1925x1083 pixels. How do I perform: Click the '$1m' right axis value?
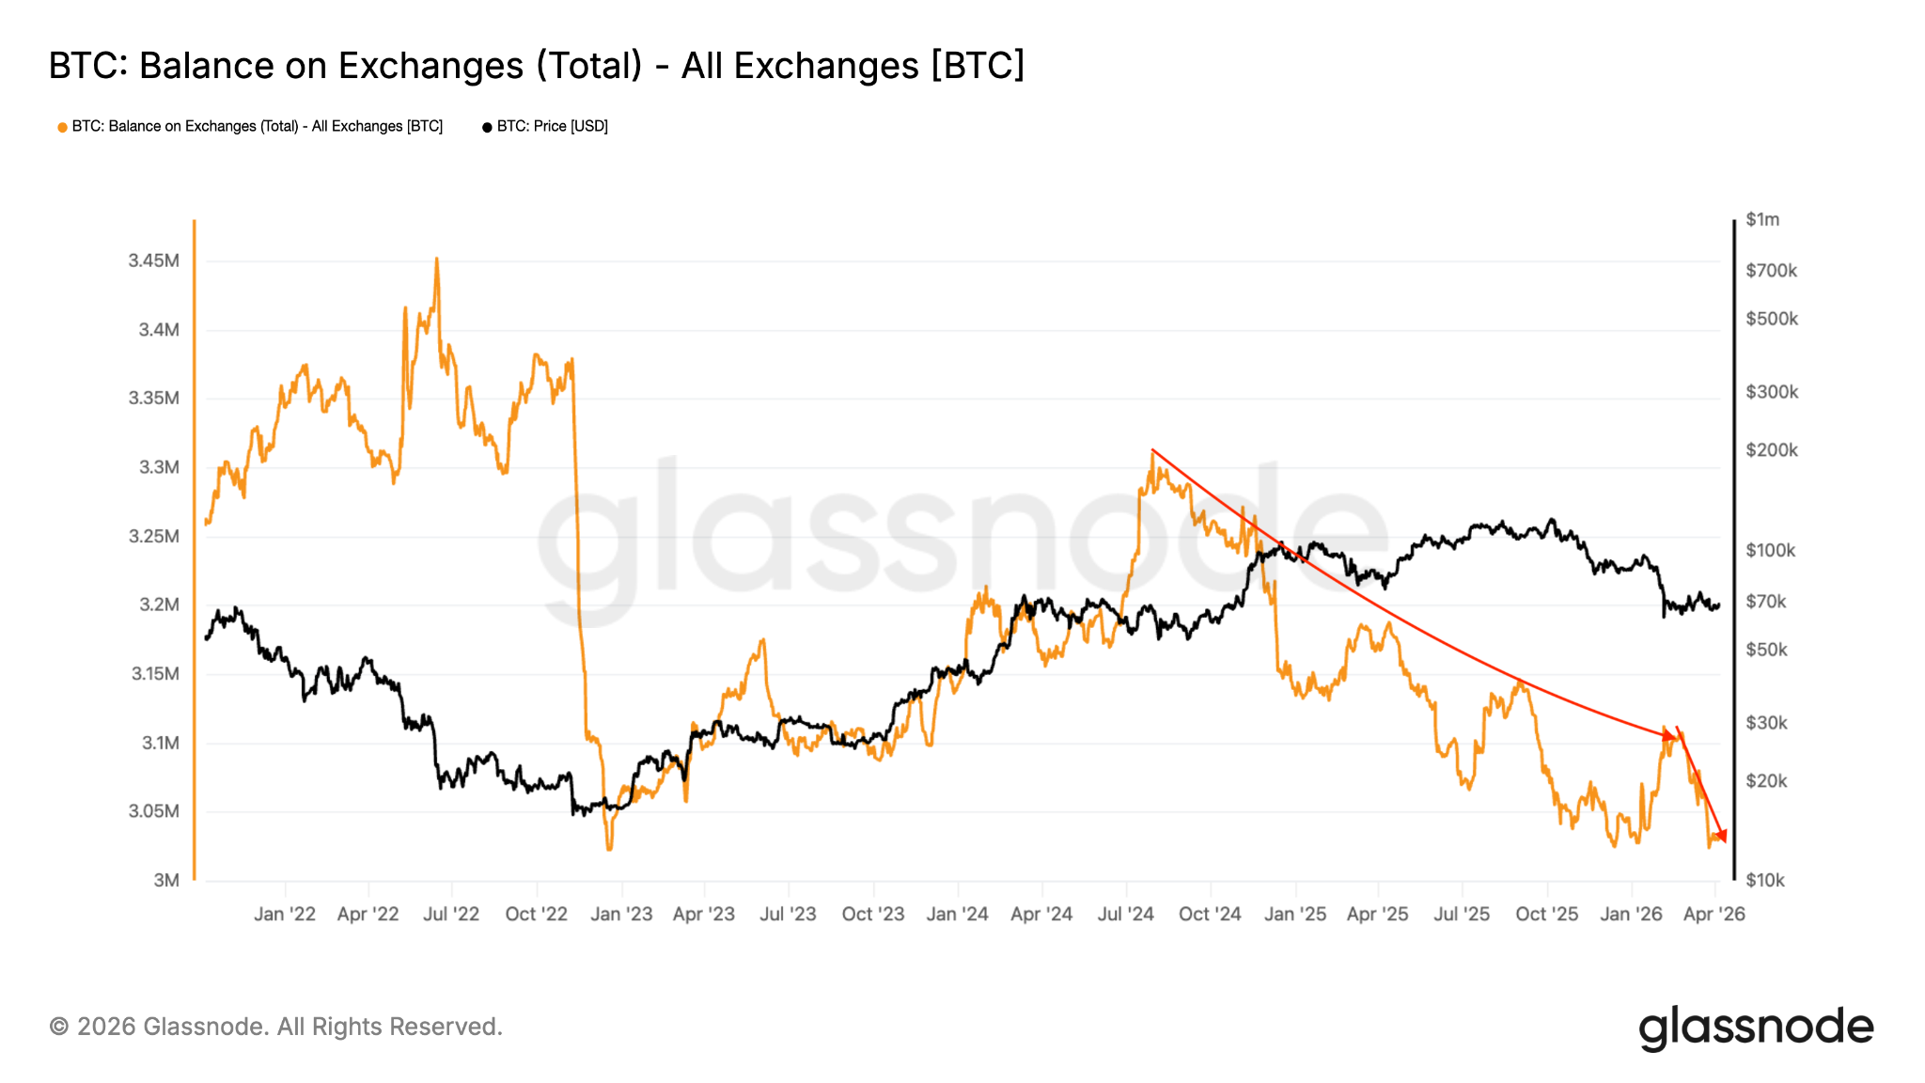[1762, 220]
